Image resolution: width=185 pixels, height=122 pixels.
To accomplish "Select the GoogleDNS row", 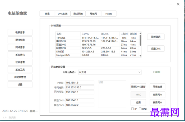I will pyautogui.click(x=97, y=55).
